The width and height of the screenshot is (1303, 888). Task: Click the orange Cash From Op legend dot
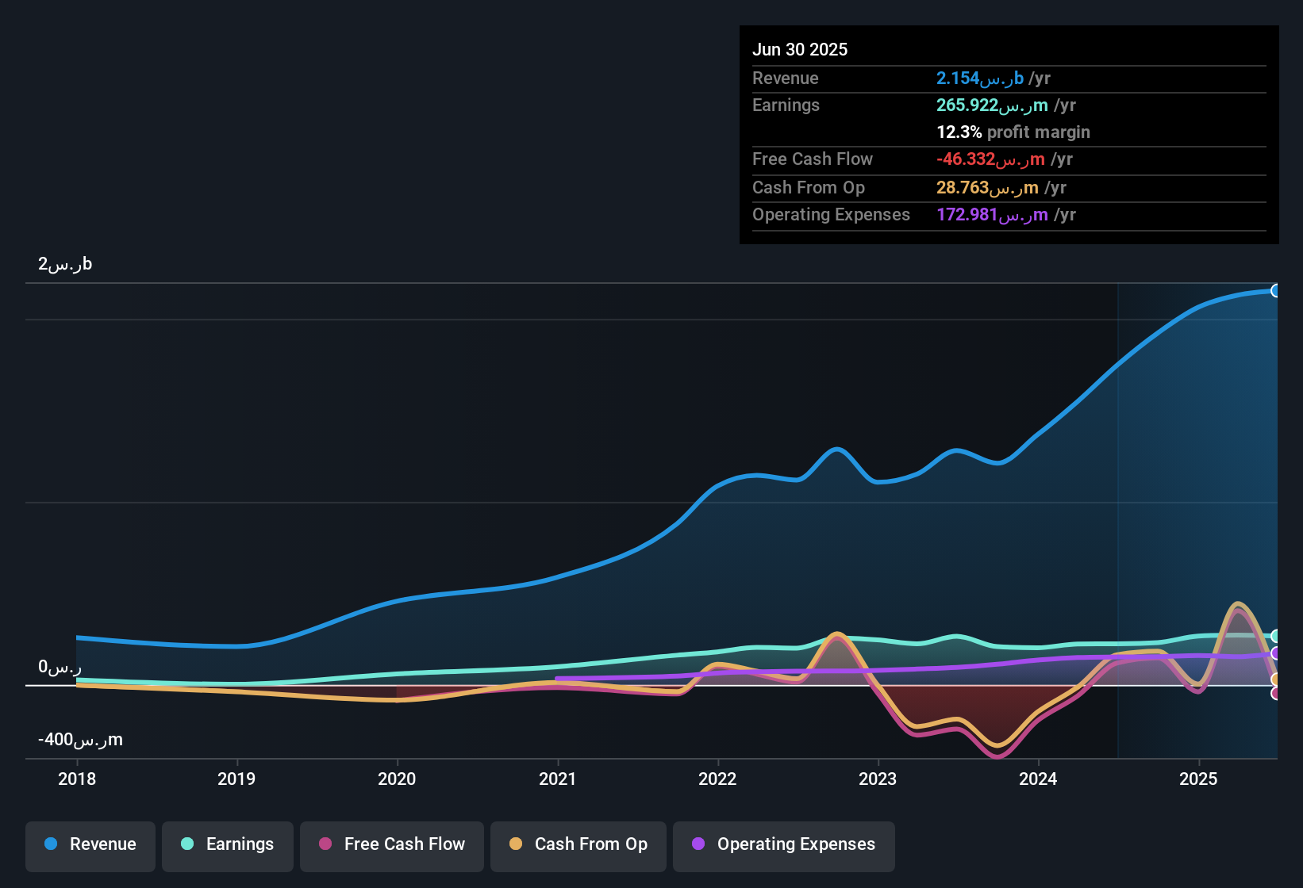pyautogui.click(x=516, y=844)
